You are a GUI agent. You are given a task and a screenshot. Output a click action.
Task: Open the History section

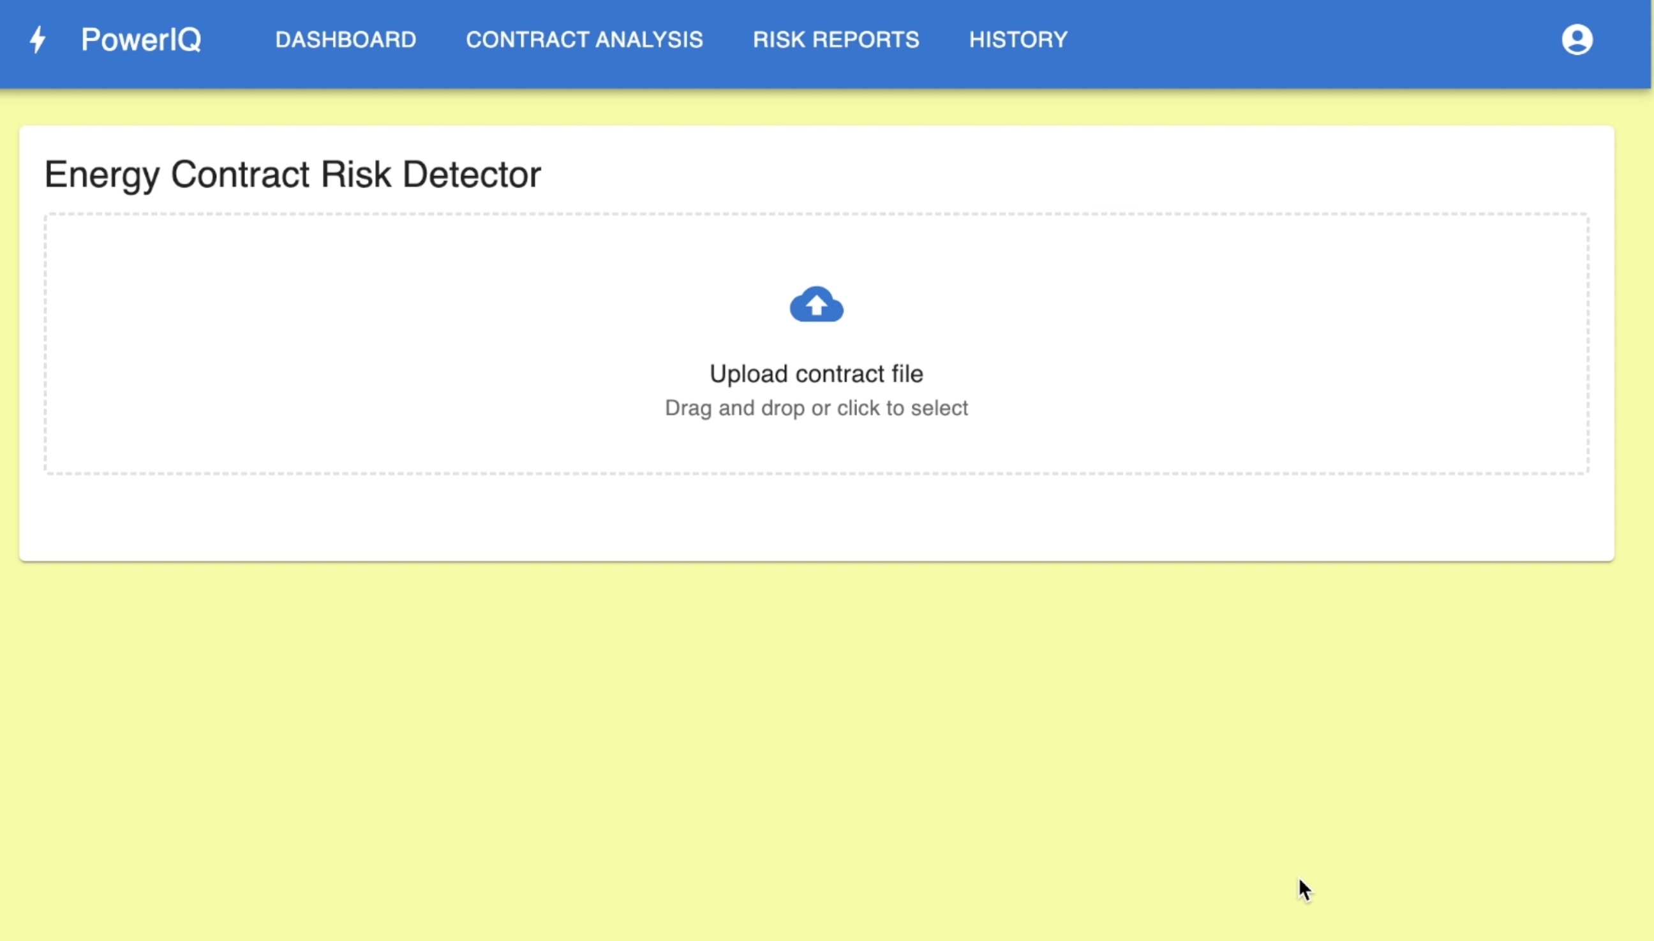click(x=1018, y=40)
